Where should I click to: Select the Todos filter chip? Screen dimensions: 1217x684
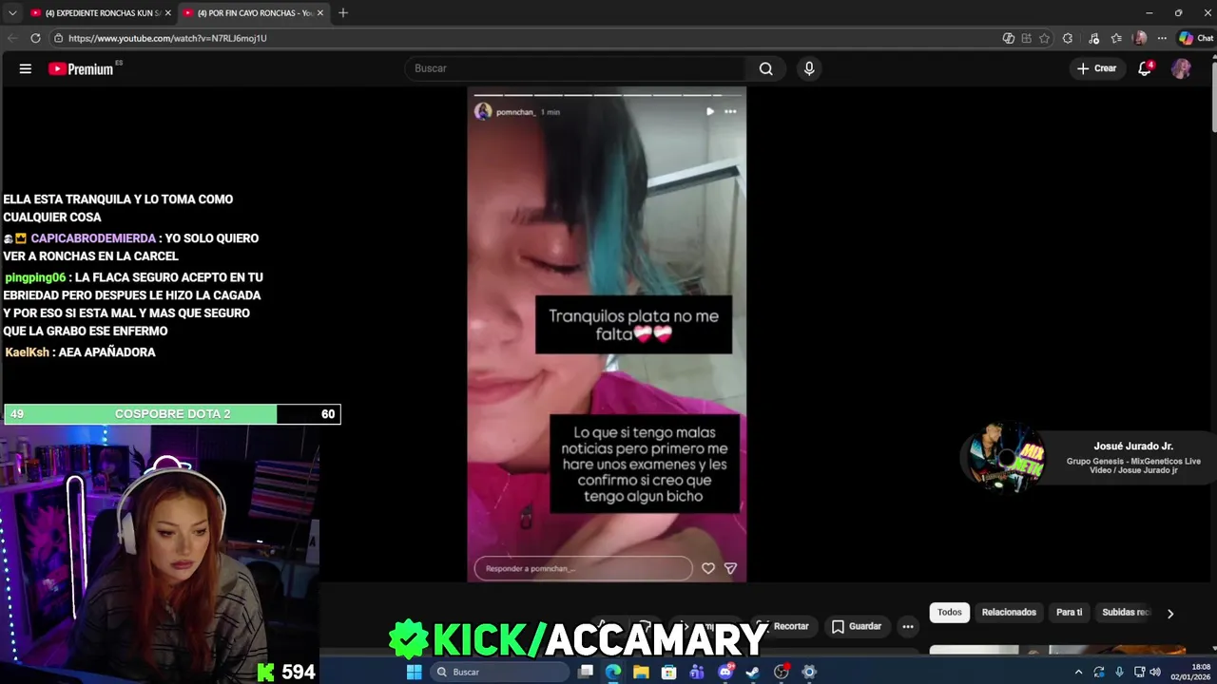[950, 613]
